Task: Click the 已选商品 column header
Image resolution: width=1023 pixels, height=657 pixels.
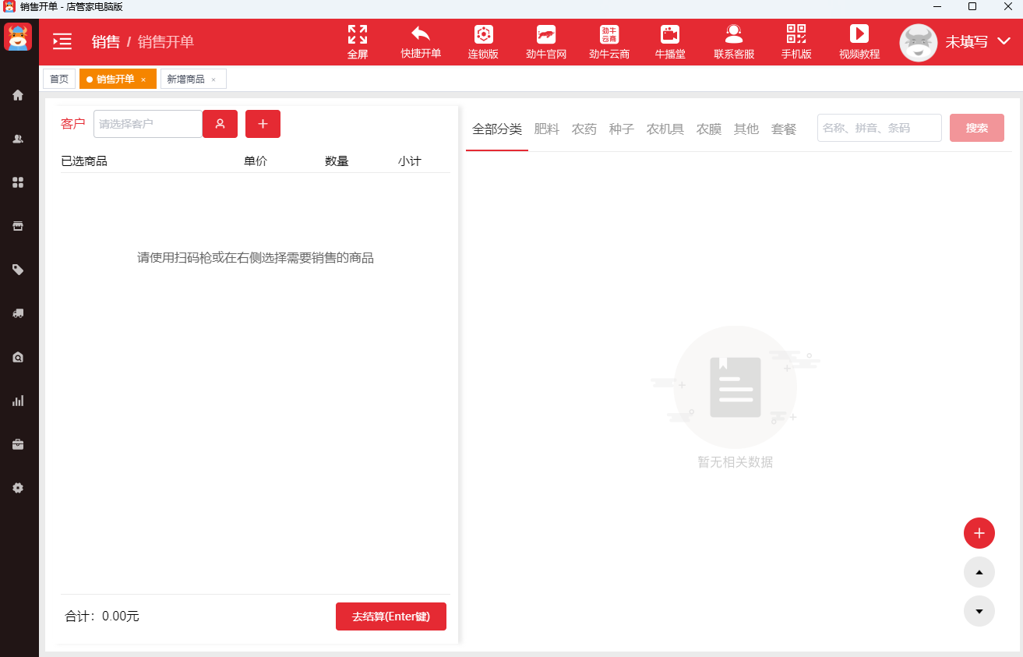Action: (84, 161)
